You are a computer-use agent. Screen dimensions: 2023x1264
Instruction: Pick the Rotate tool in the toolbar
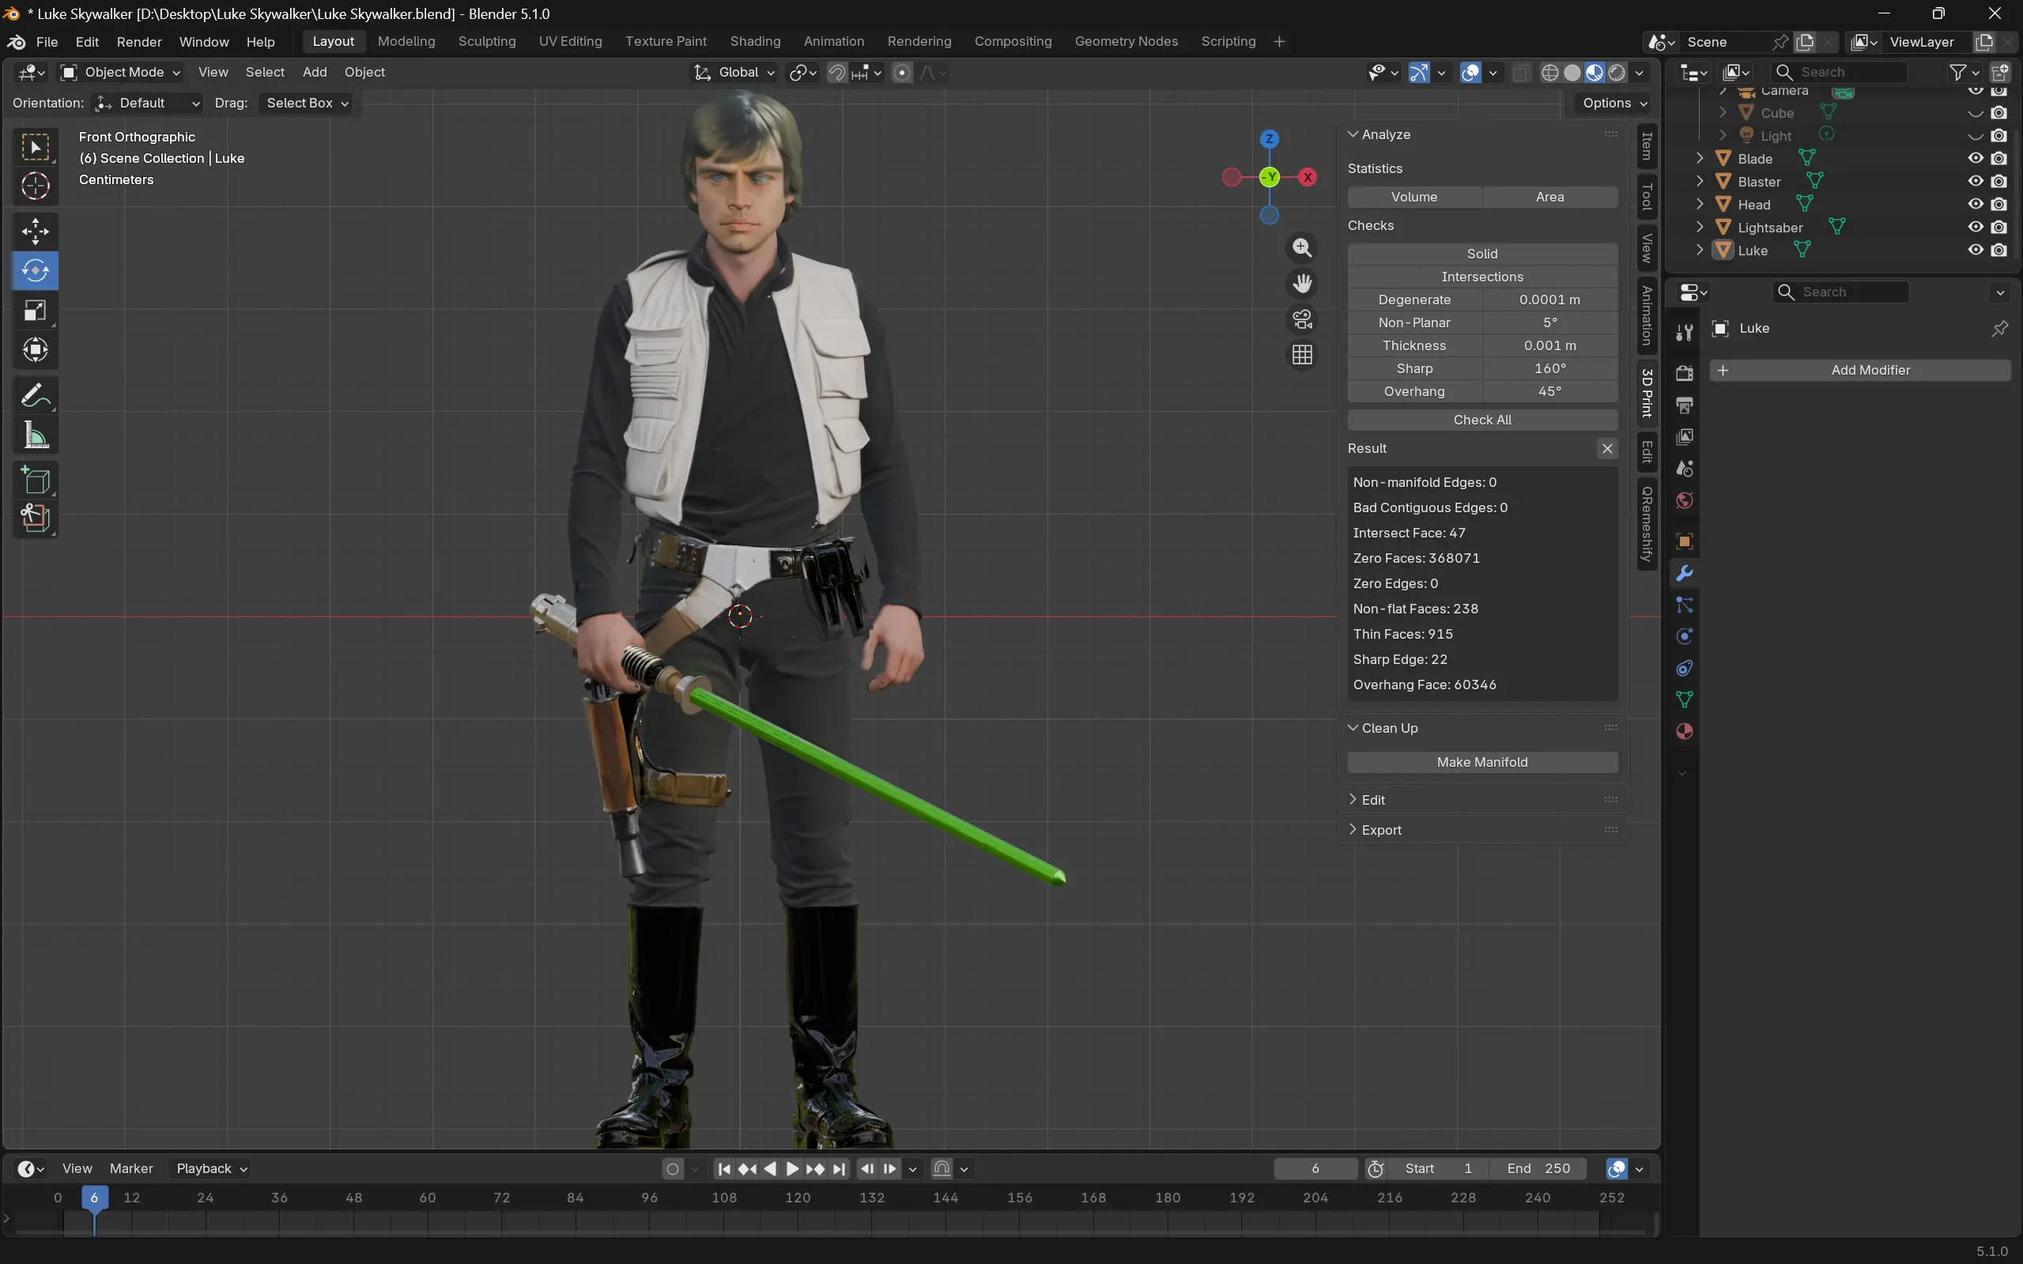point(35,271)
